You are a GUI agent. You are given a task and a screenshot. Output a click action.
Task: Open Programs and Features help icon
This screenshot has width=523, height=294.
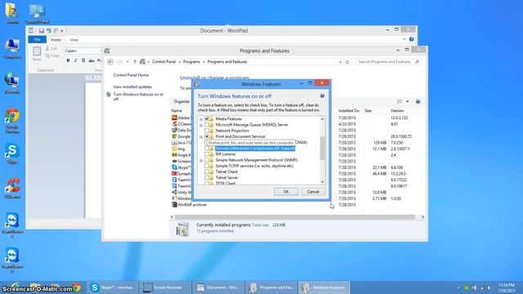pos(418,101)
